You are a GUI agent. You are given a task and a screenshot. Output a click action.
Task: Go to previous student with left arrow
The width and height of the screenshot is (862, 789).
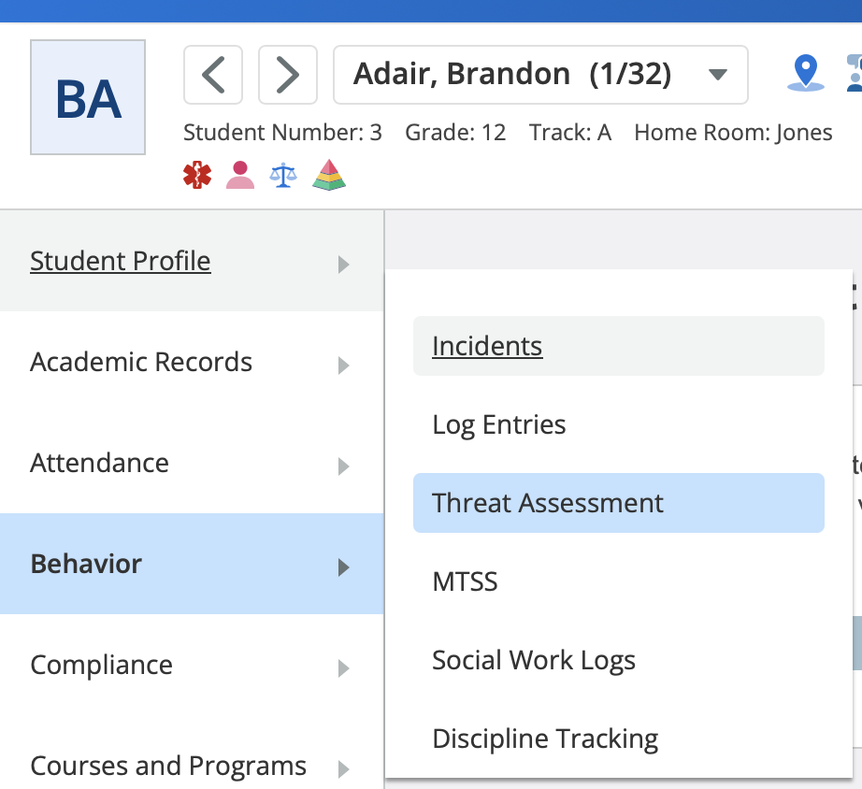[x=213, y=75]
